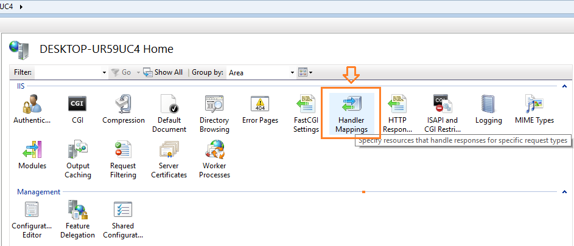574x246 pixels.
Task: Collapse the Management section
Action: click(564, 192)
